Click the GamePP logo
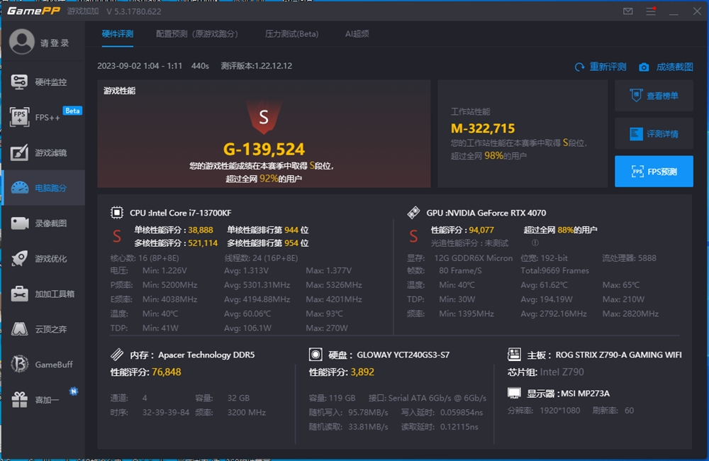 33,11
